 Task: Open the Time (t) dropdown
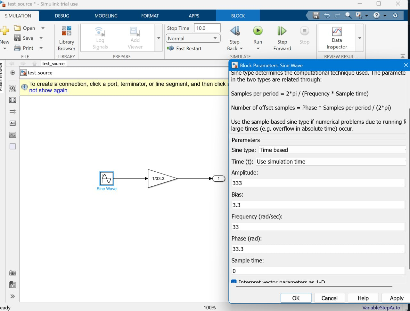click(331, 161)
